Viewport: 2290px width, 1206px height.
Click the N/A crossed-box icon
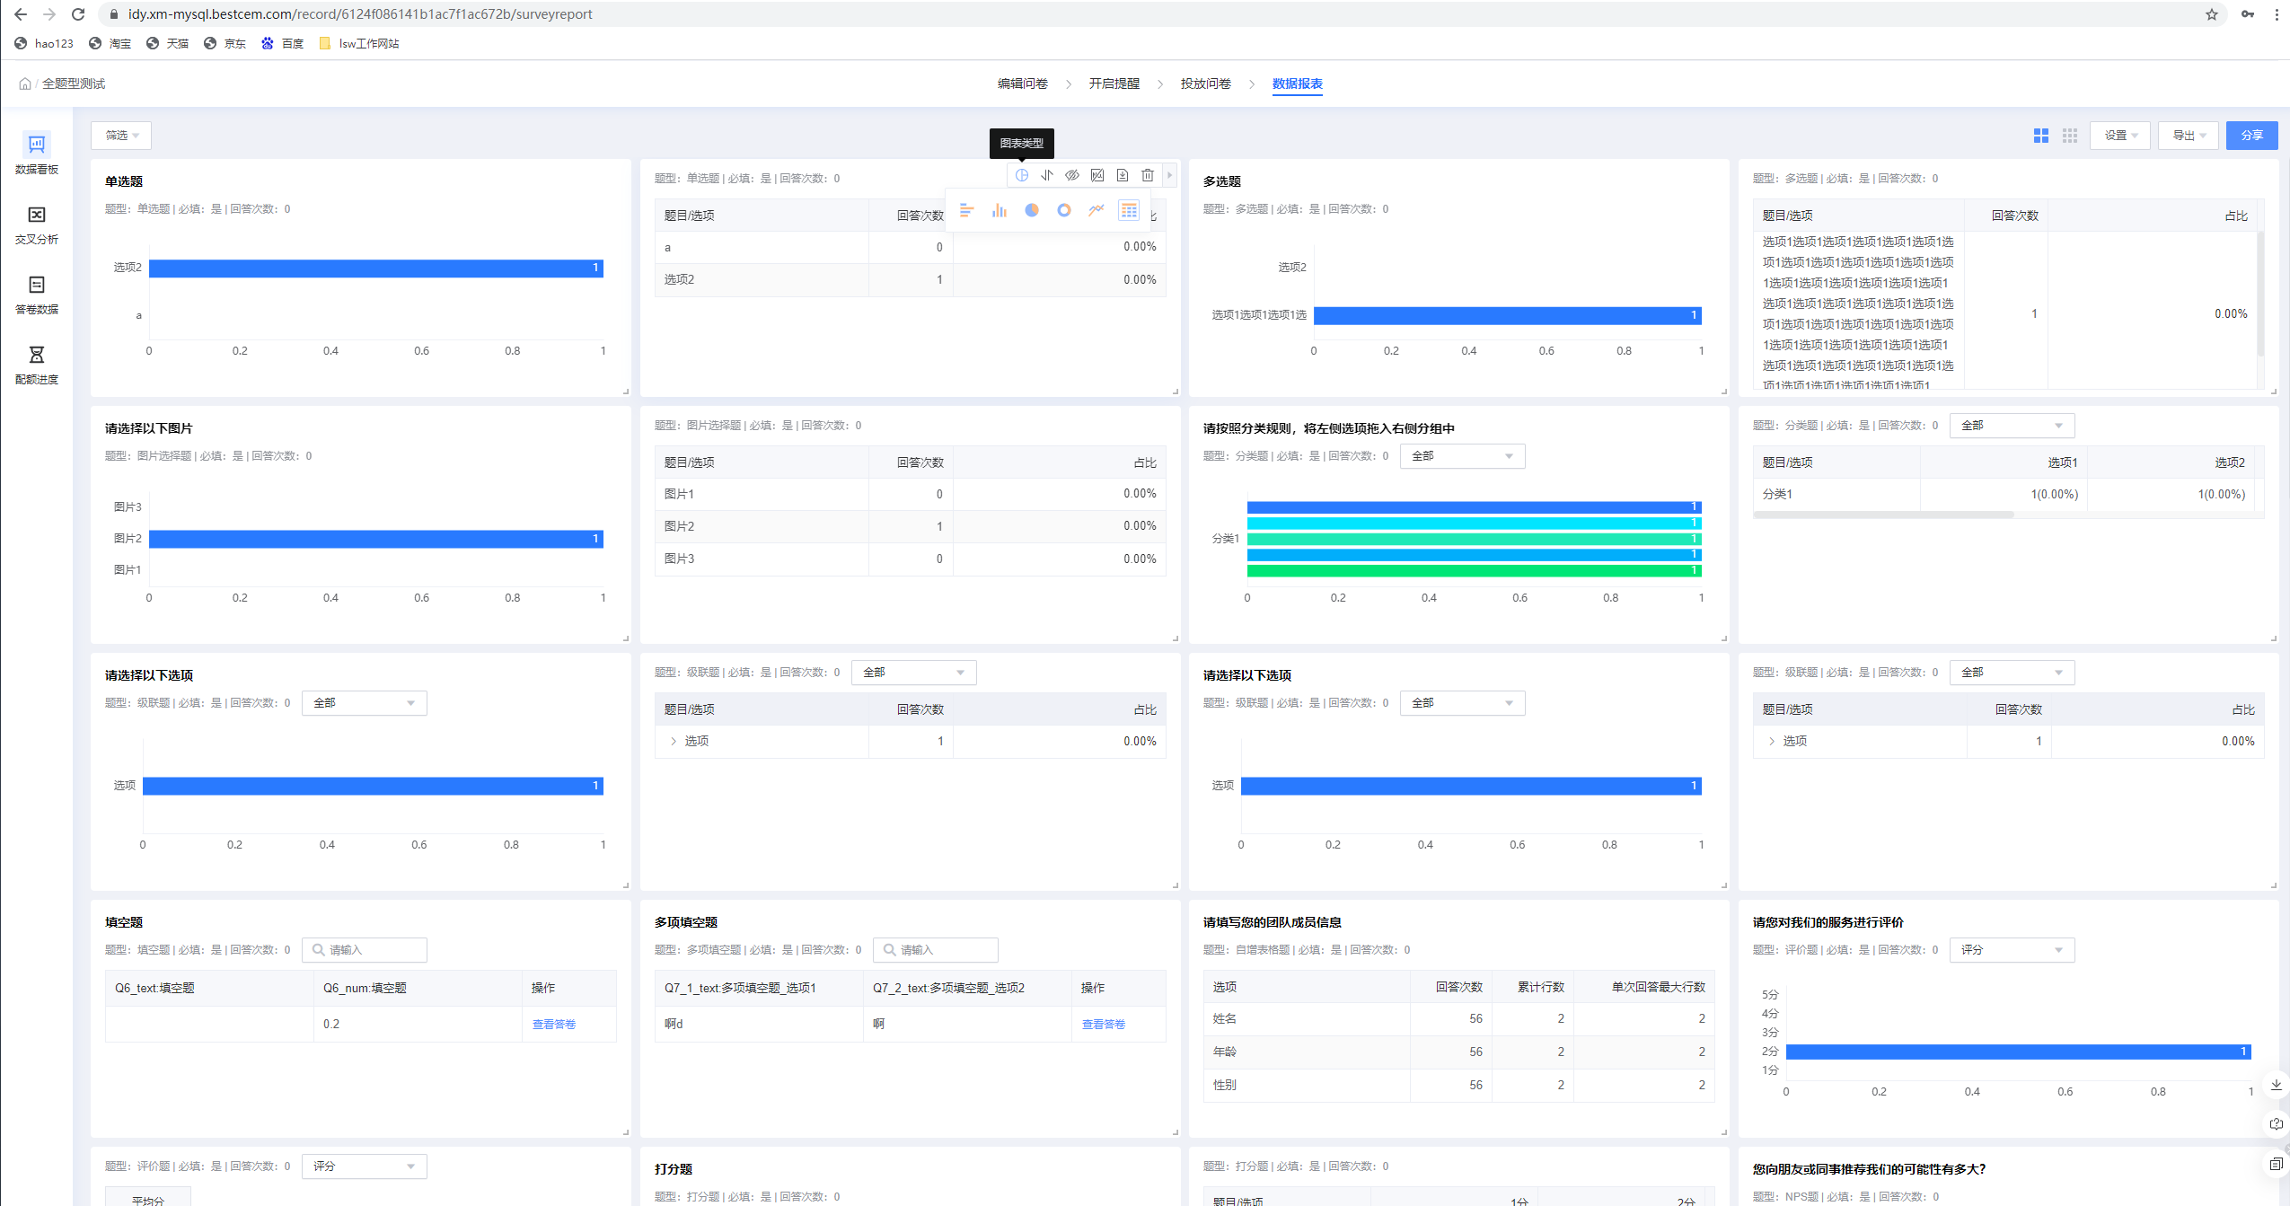pos(1097,175)
